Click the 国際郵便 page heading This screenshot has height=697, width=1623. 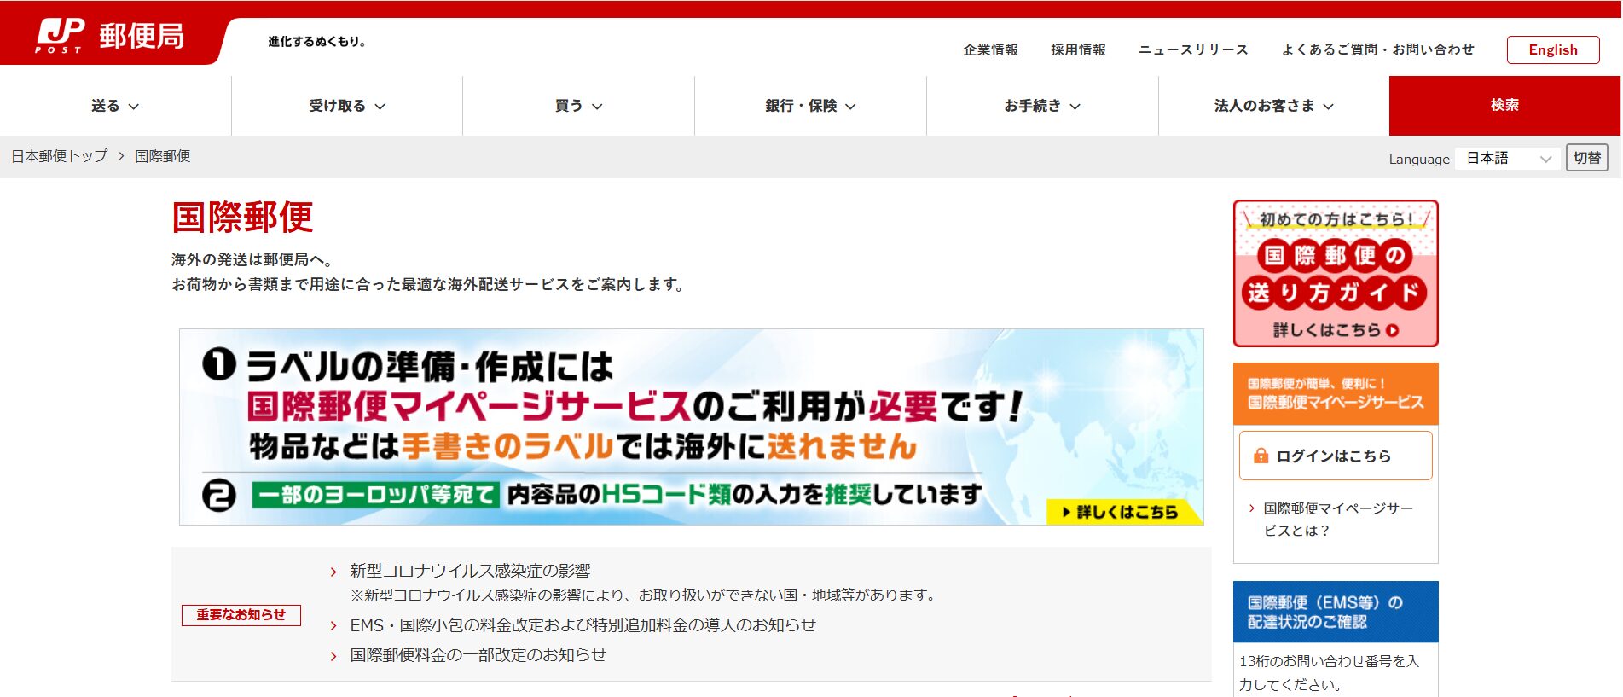coord(243,217)
